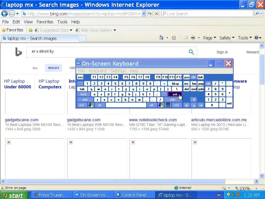Click the left arrow key on On-Screen Keyboard
Viewport: 265px width, 199px height.
click(x=187, y=105)
